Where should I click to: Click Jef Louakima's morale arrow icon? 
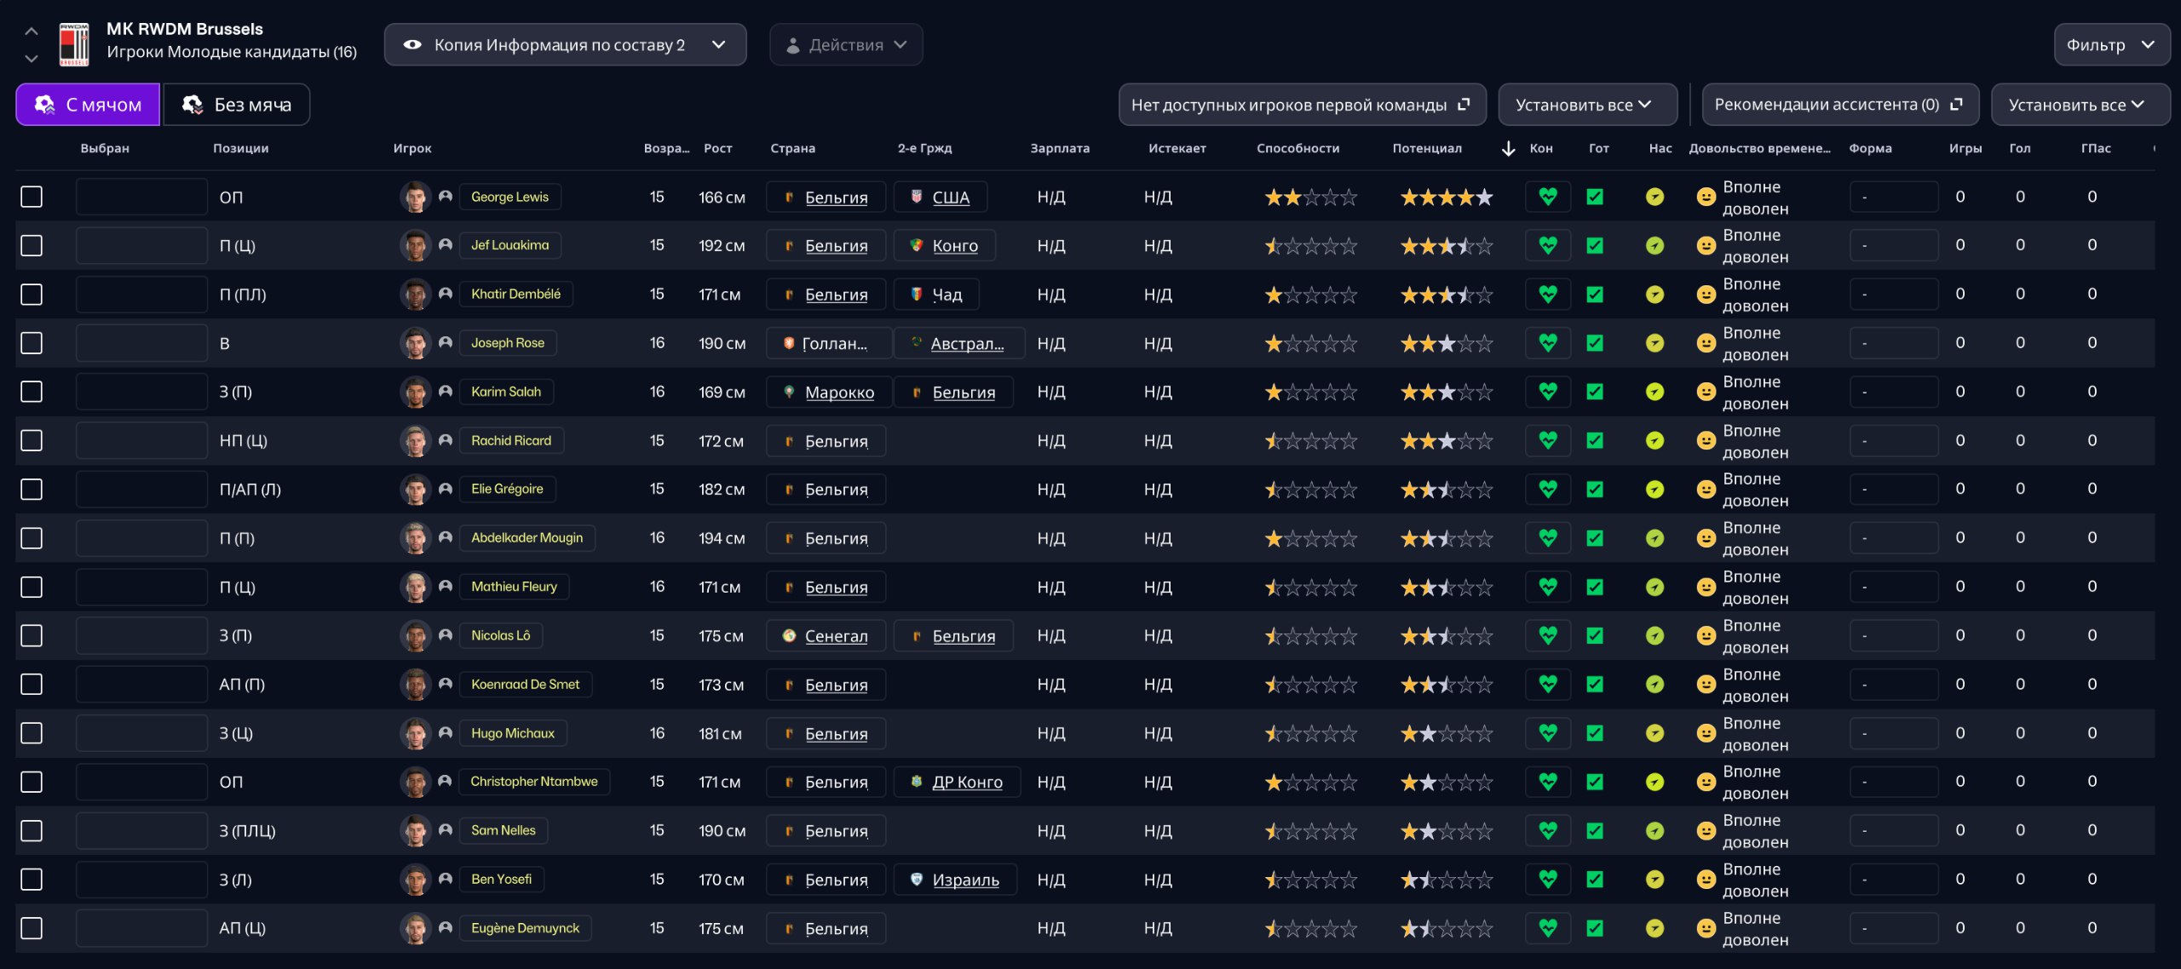[1654, 246]
